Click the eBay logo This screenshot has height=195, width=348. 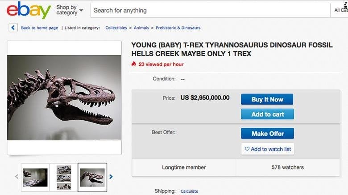[x=29, y=10]
